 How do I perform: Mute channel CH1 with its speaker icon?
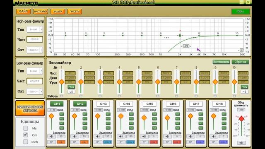pos(51,136)
